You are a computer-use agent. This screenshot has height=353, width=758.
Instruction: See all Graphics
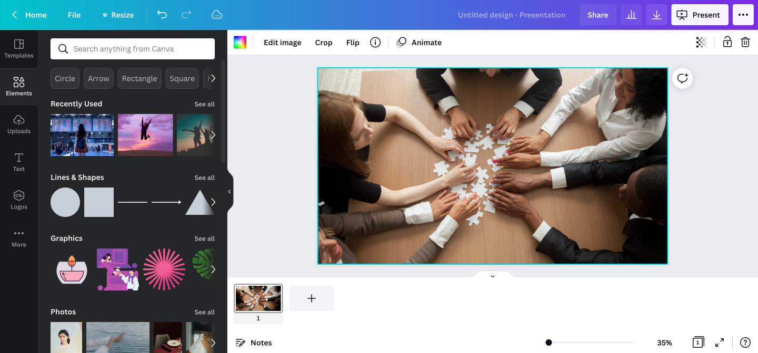click(204, 238)
